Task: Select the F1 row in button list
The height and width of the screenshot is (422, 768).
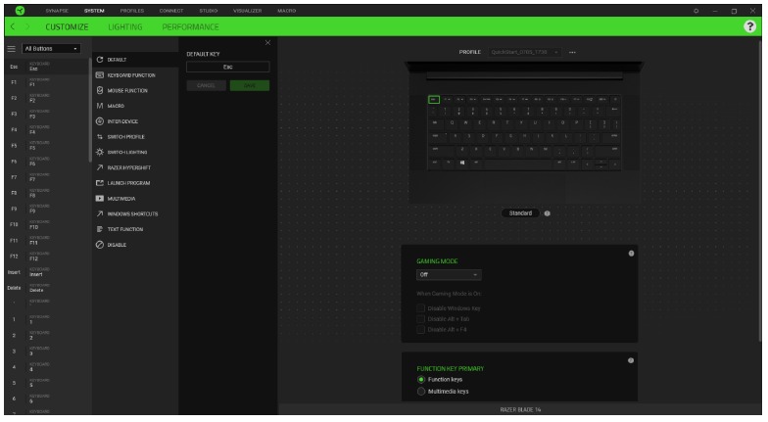Action: pyautogui.click(x=47, y=82)
